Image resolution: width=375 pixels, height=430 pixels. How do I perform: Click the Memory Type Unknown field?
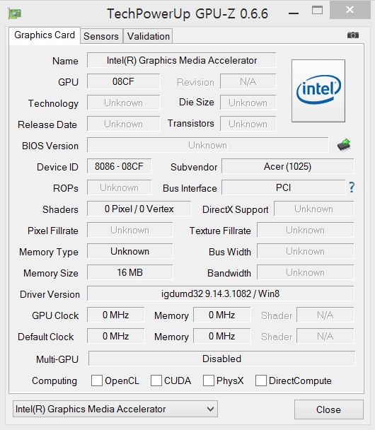[x=129, y=251]
